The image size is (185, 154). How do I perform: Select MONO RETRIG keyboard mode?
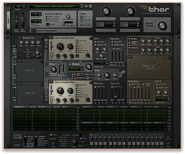(x=46, y=19)
